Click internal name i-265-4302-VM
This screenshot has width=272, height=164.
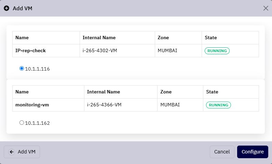pyautogui.click(x=100, y=50)
